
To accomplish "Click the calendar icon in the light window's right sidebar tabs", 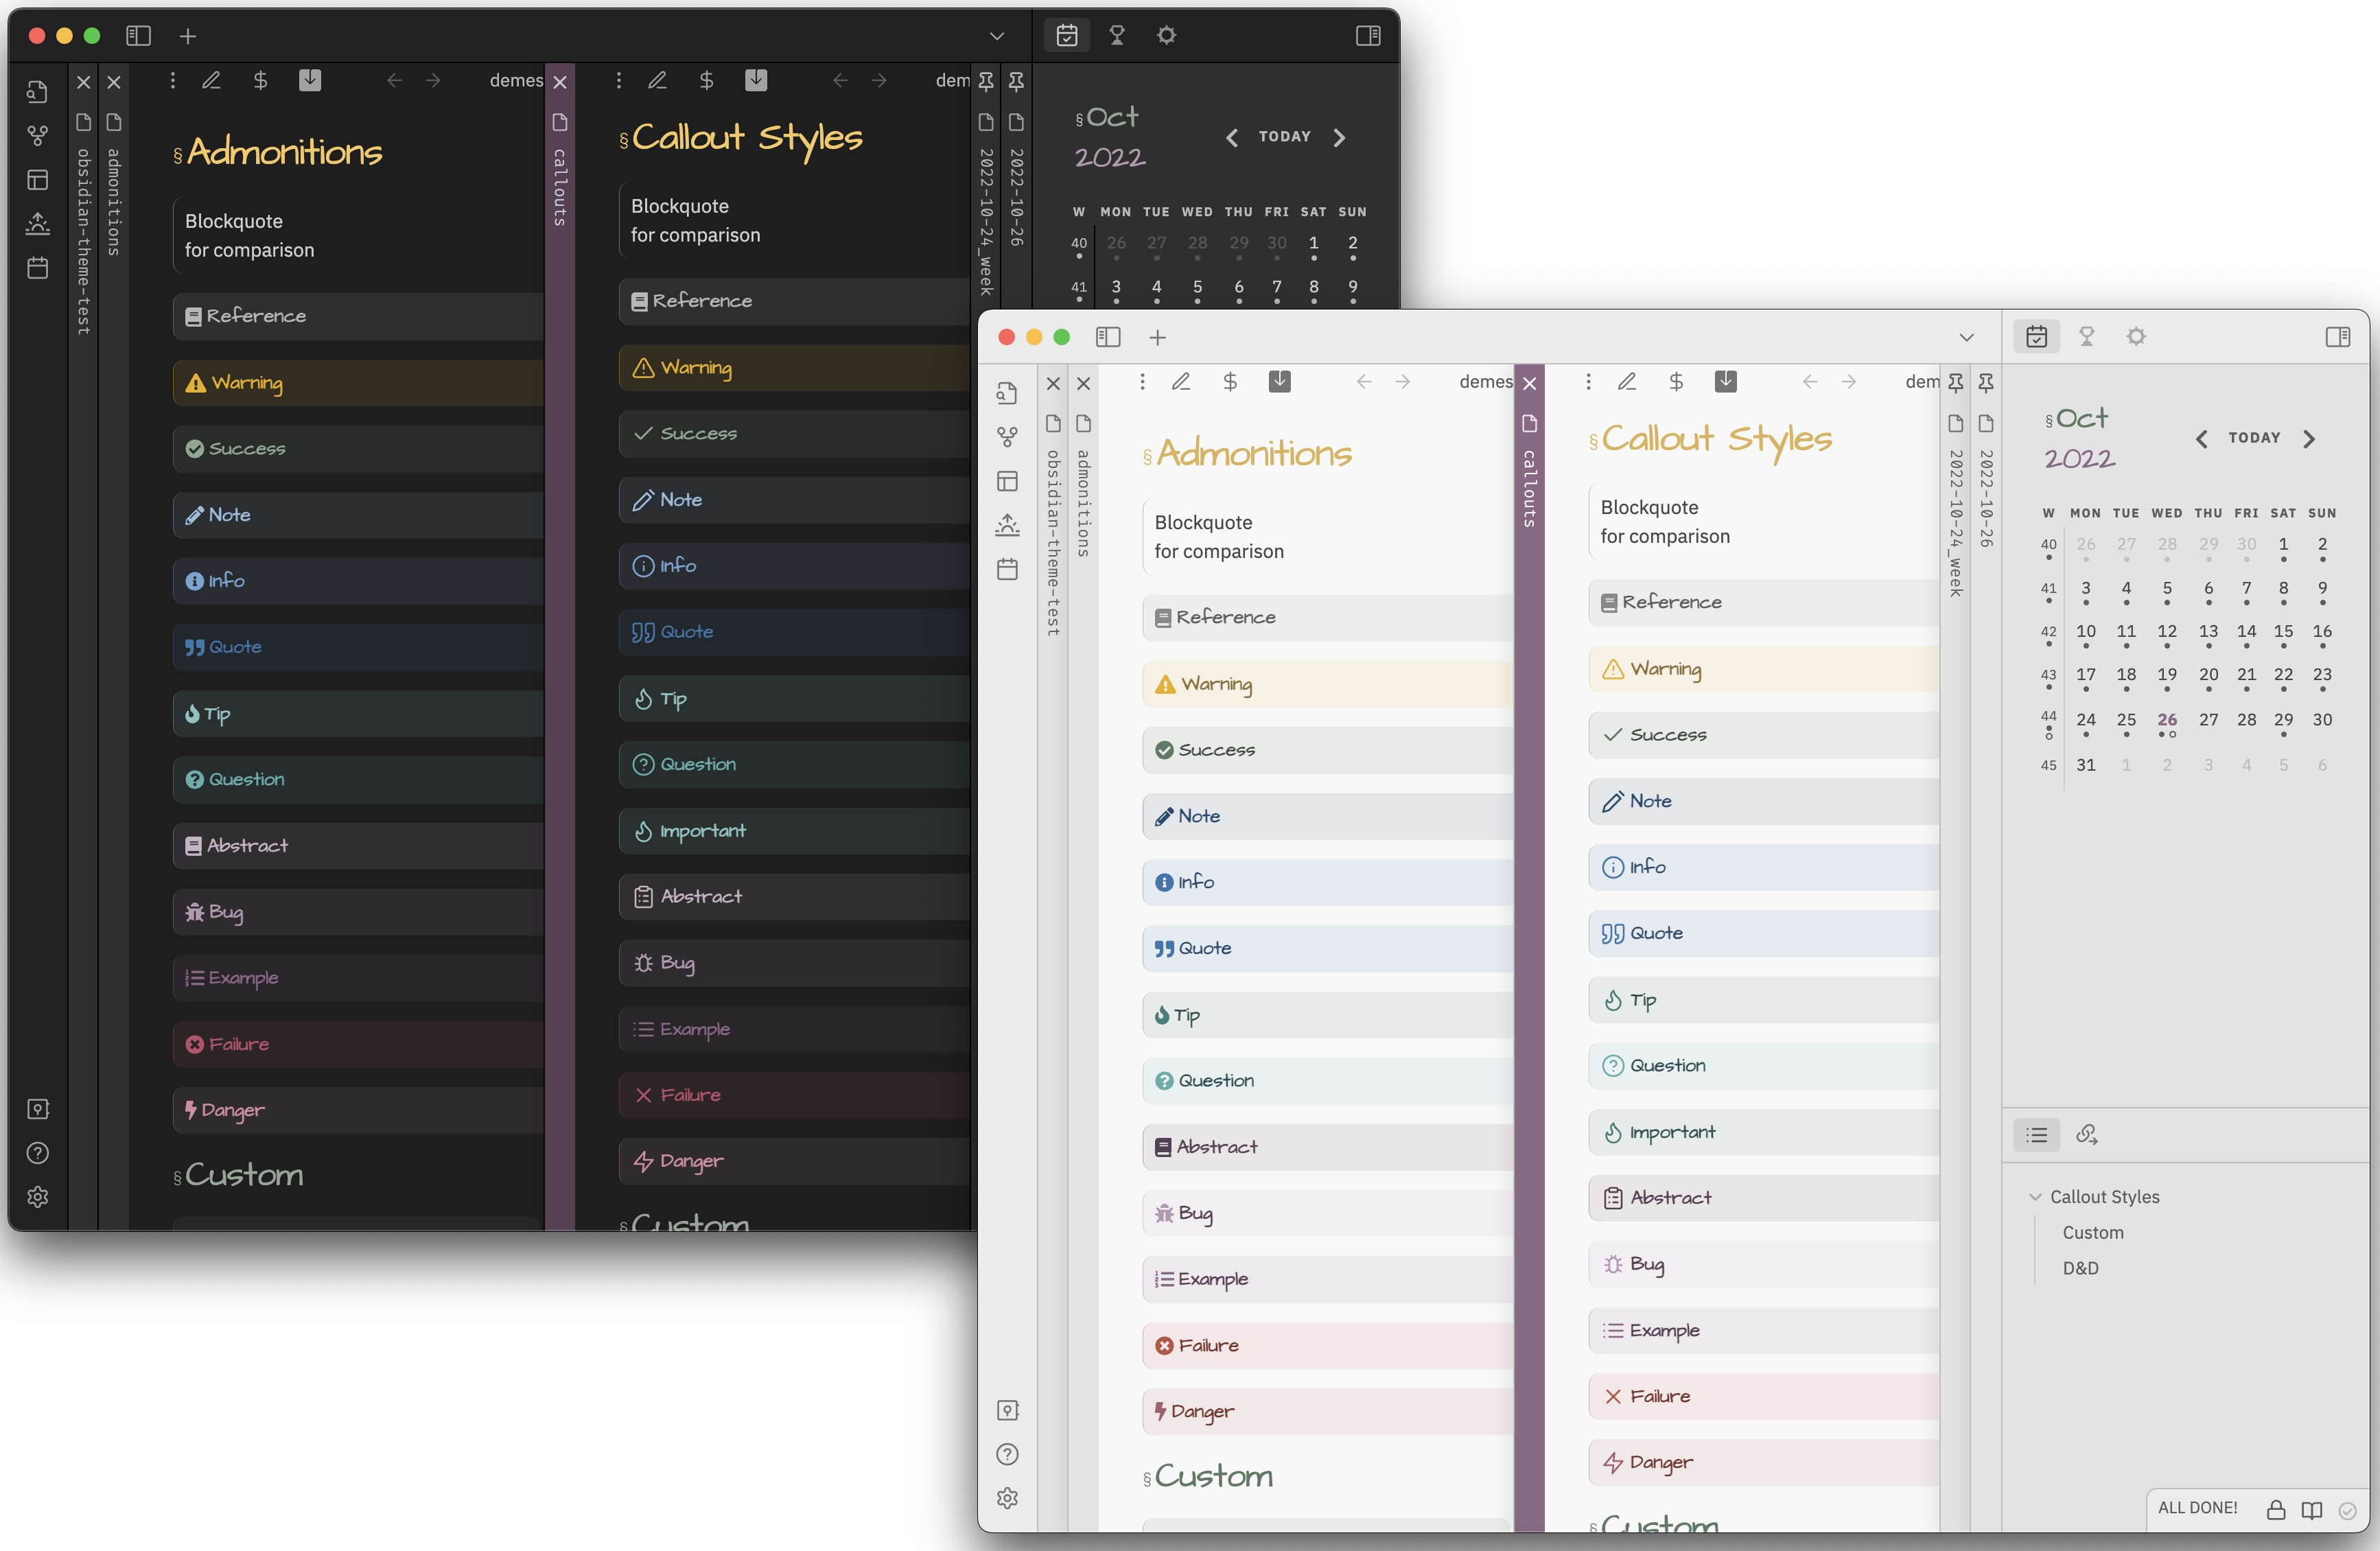I will [x=2036, y=337].
